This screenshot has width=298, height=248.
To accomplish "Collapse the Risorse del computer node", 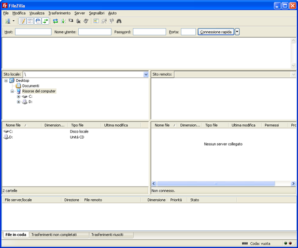I will (12, 91).
